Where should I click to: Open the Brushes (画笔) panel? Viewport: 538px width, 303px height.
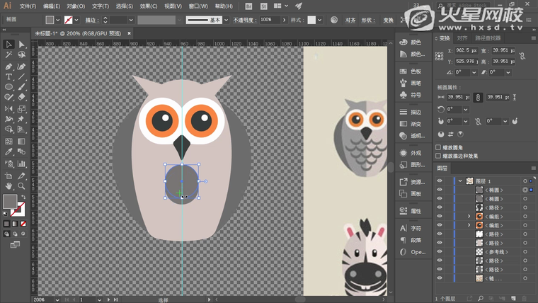[410, 82]
